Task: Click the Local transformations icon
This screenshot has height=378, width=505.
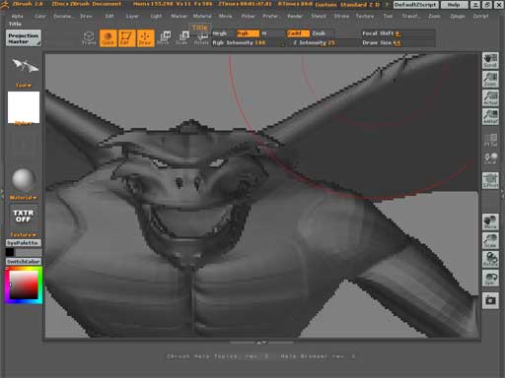Action: point(490,158)
